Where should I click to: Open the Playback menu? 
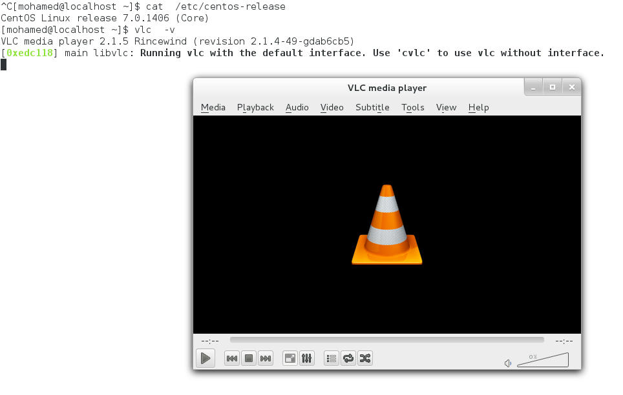(255, 108)
